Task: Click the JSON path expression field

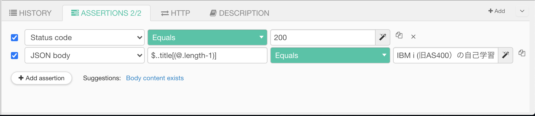Action: coord(207,55)
